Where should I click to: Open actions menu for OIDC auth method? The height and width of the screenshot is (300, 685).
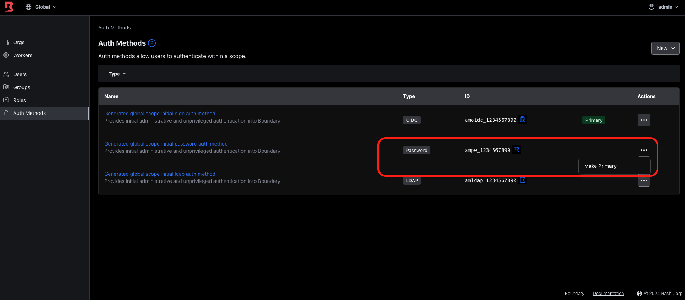644,120
